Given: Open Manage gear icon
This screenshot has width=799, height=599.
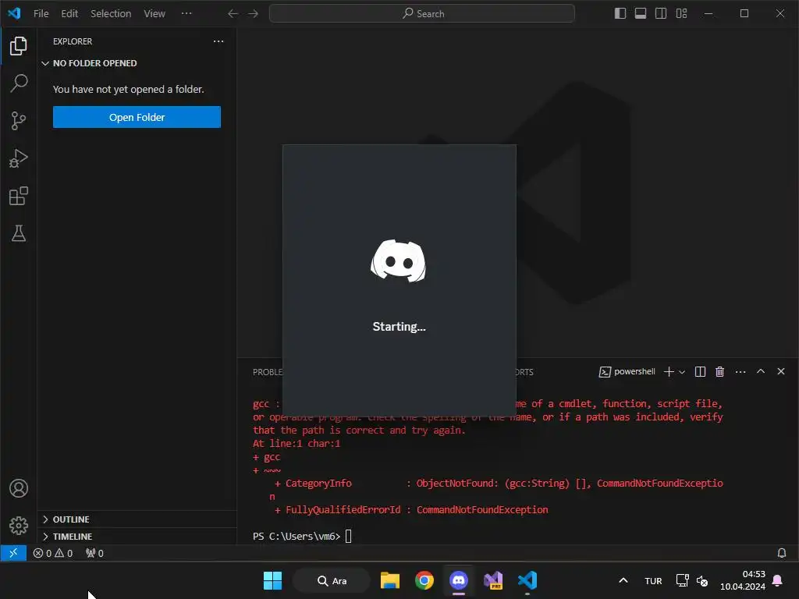Looking at the screenshot, I should point(19,525).
